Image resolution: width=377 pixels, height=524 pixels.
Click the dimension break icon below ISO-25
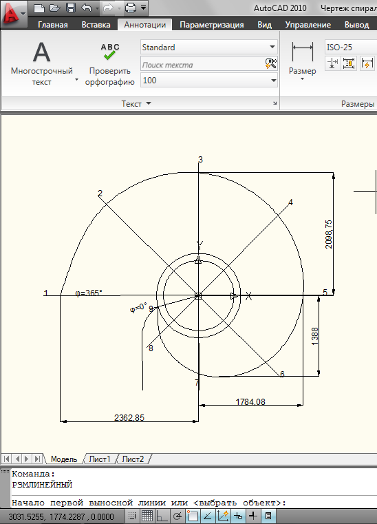[332, 63]
